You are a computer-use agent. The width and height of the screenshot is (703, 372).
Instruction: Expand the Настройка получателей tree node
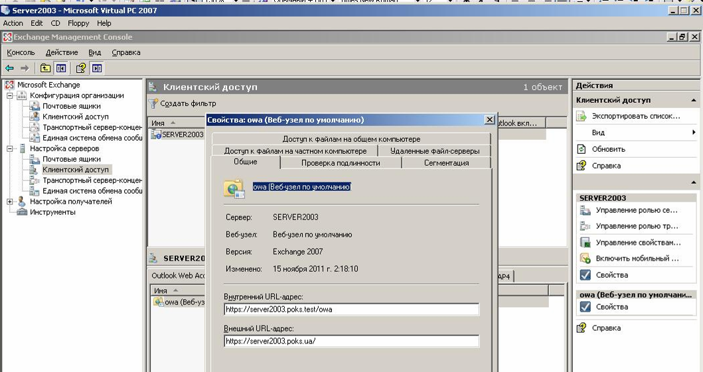point(9,202)
